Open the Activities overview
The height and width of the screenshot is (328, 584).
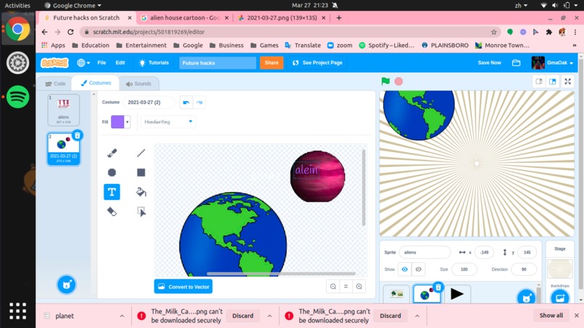[17, 5]
